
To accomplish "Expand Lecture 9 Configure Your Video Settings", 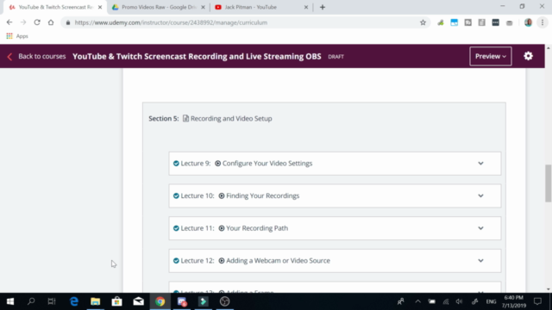I will [480, 164].
